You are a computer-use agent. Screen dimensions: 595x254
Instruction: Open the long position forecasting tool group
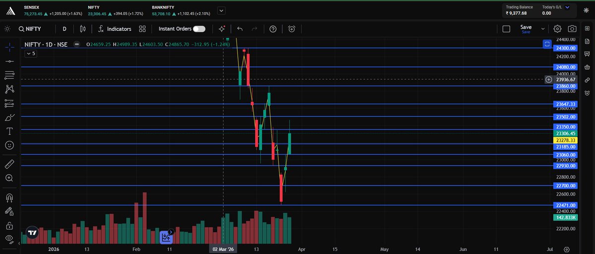click(9, 104)
